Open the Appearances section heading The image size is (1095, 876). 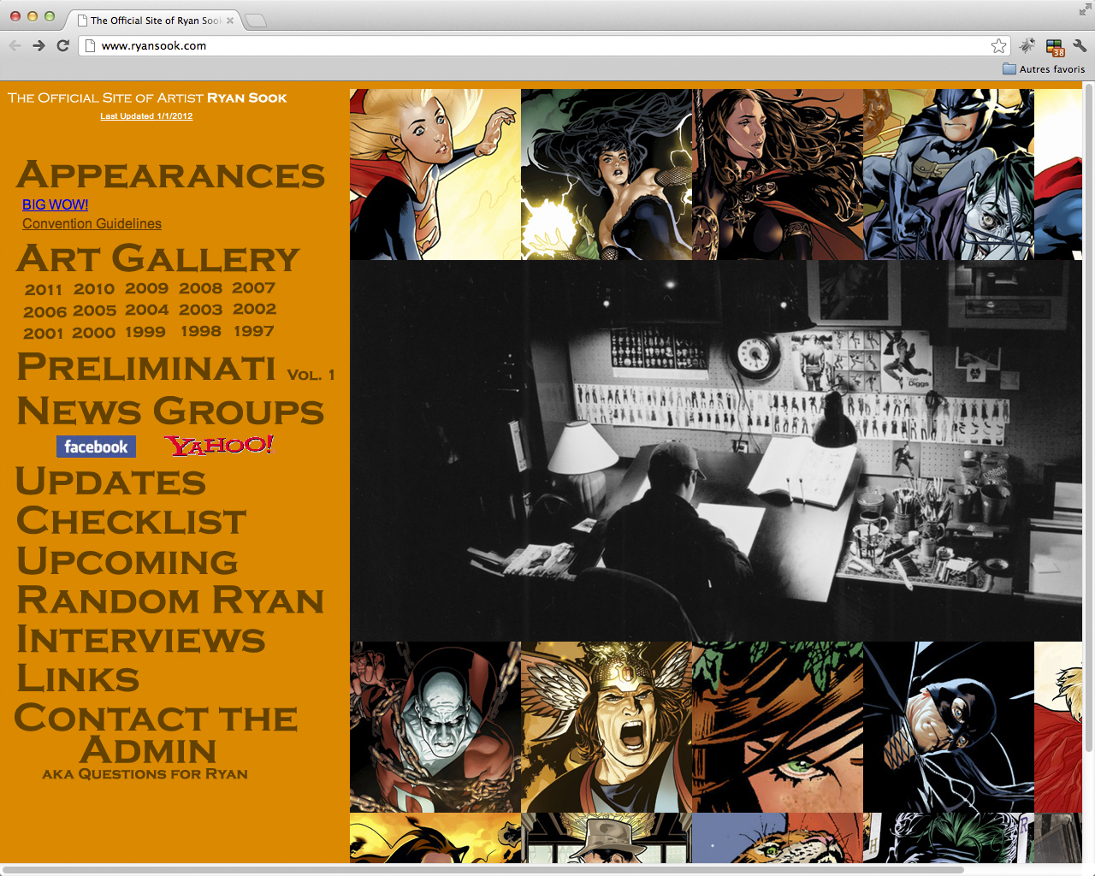pyautogui.click(x=171, y=175)
